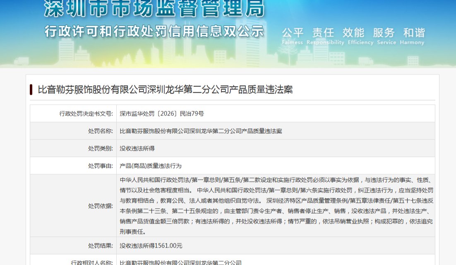The image size is (456, 265).
Task: Click the 产品(商品)质量违法行为 reason value
Action: click(150, 166)
